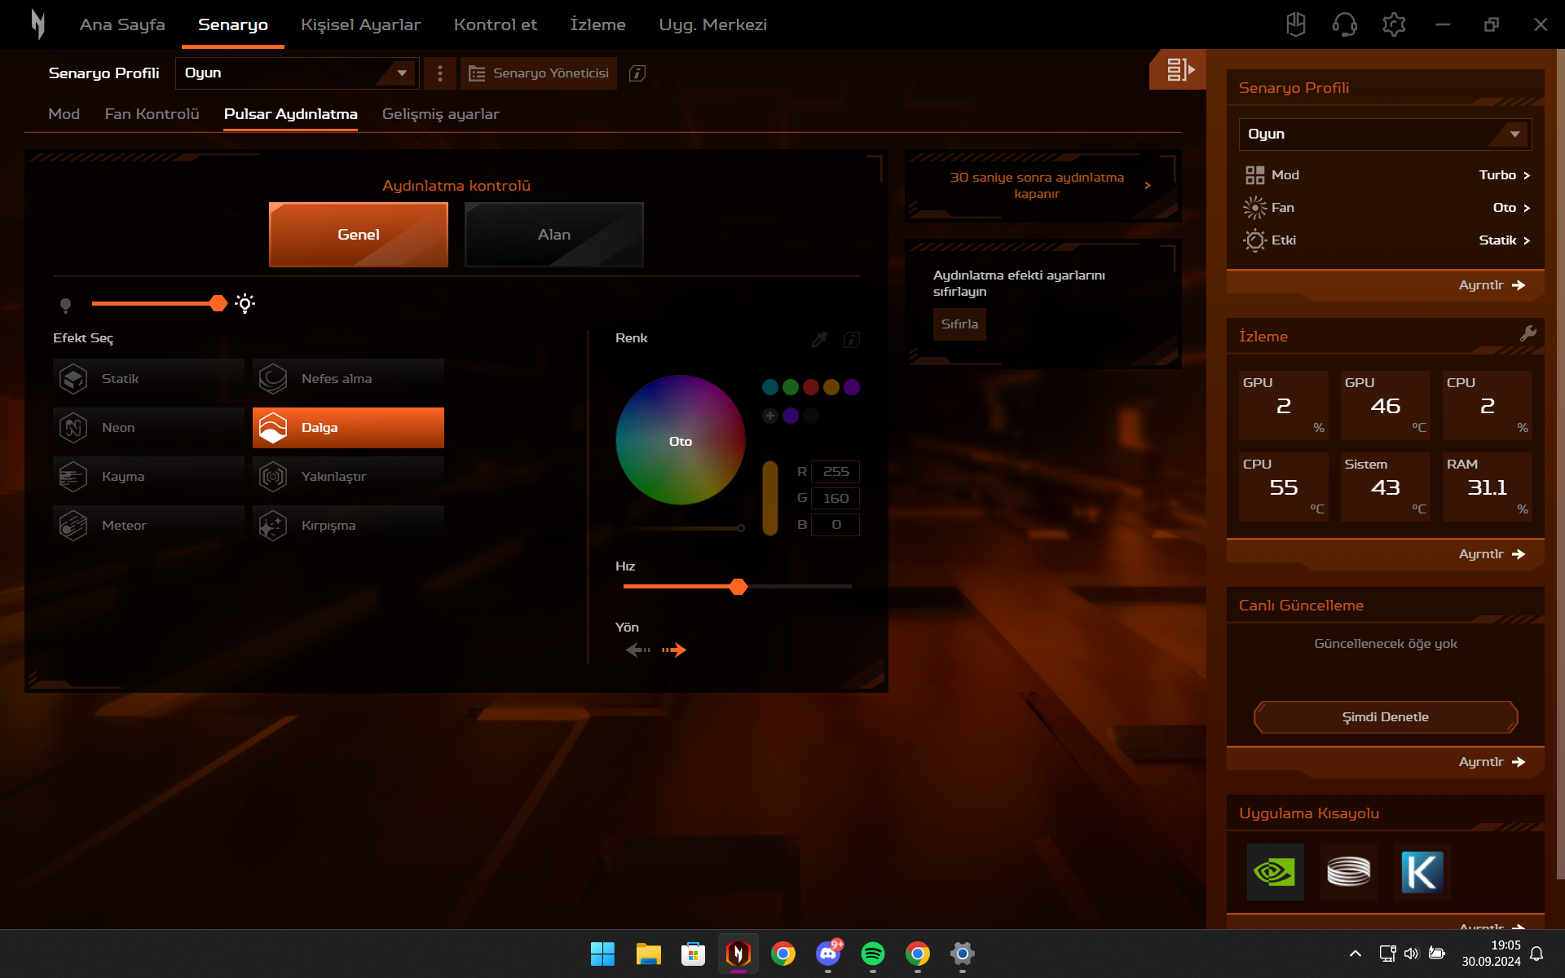Viewport: 1565px width, 978px height.
Task: Launch the NVIDIA app shortcut
Action: coord(1276,872)
